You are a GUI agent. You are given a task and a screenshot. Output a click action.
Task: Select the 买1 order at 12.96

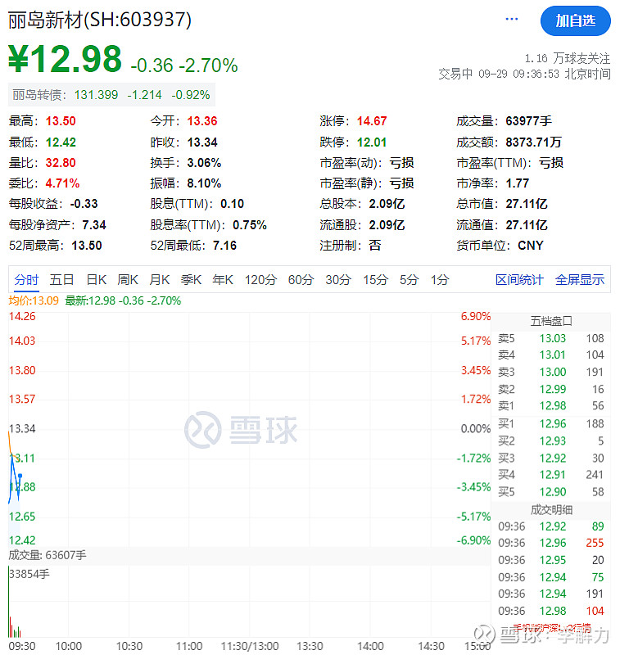point(551,424)
